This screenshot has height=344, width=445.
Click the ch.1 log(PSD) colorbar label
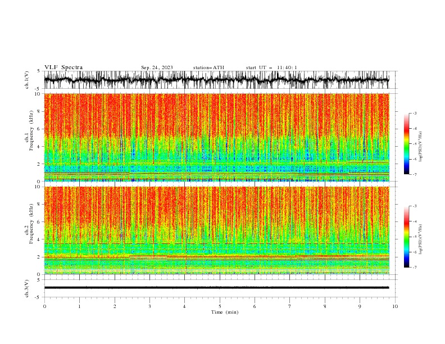coord(421,147)
